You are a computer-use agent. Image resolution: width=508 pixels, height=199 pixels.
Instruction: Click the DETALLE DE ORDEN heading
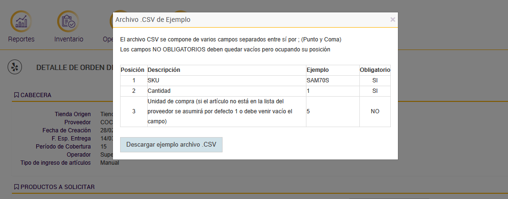[x=74, y=67]
